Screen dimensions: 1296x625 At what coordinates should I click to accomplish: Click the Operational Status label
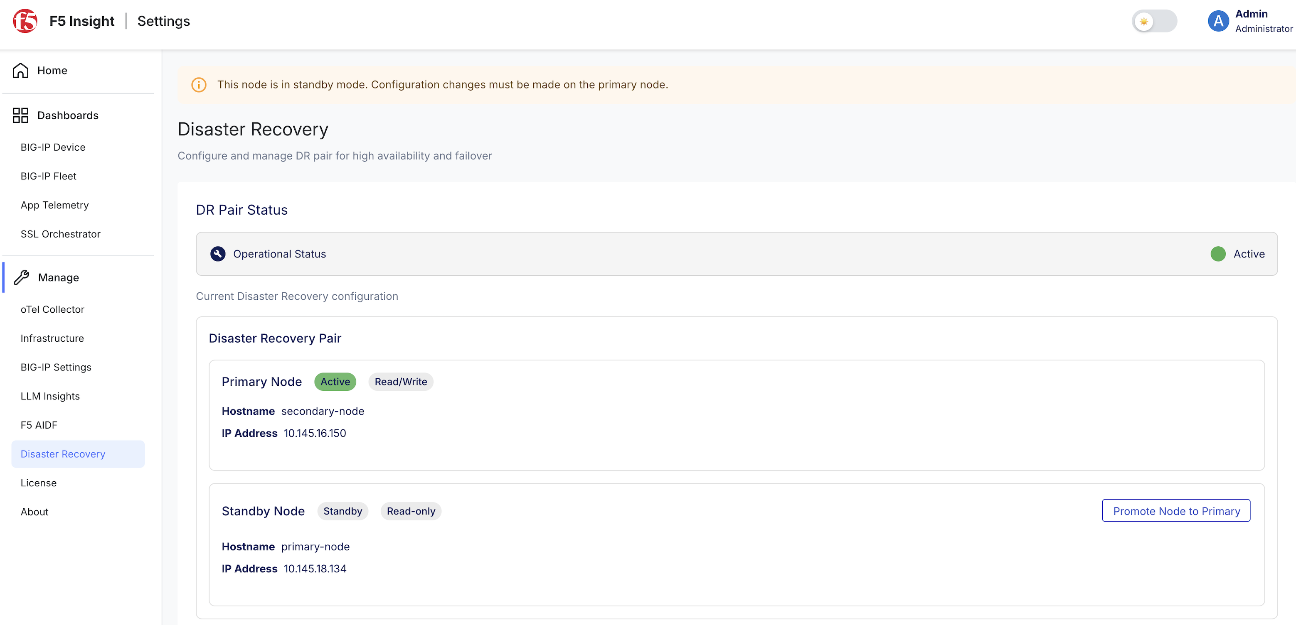(x=280, y=254)
